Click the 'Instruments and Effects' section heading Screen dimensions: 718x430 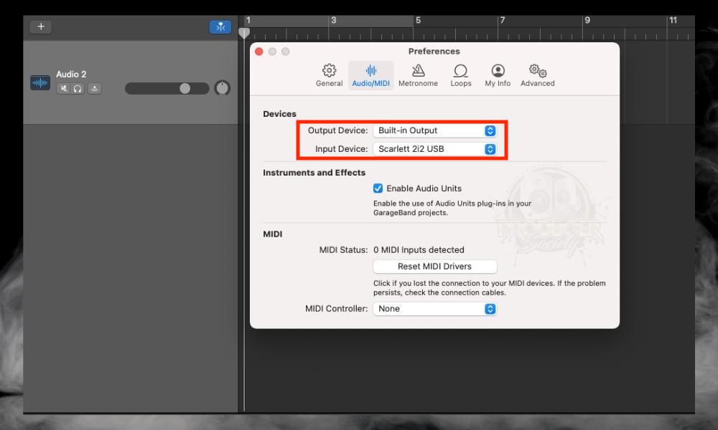click(x=314, y=173)
